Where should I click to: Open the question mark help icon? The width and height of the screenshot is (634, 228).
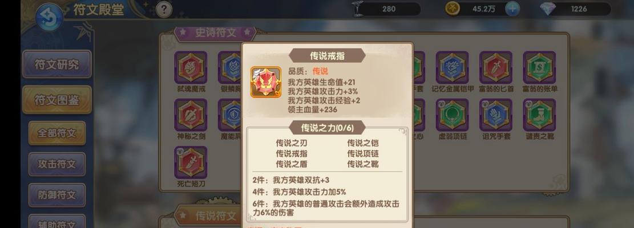[164, 10]
